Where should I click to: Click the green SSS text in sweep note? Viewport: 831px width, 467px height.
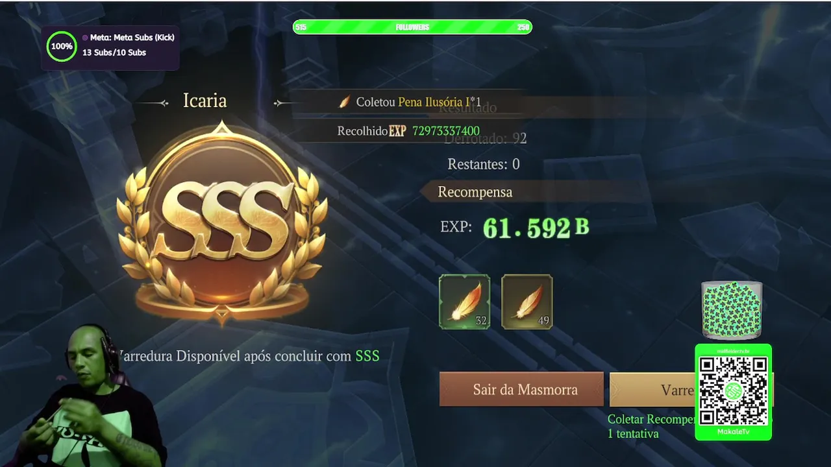(367, 356)
